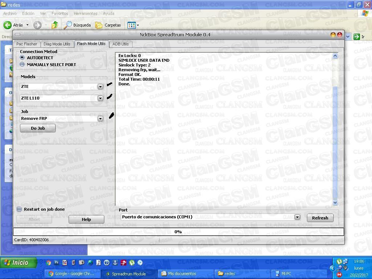The image size is (372, 279).
Task: Open Búsqueda search in redes toolbar
Action: click(x=78, y=25)
